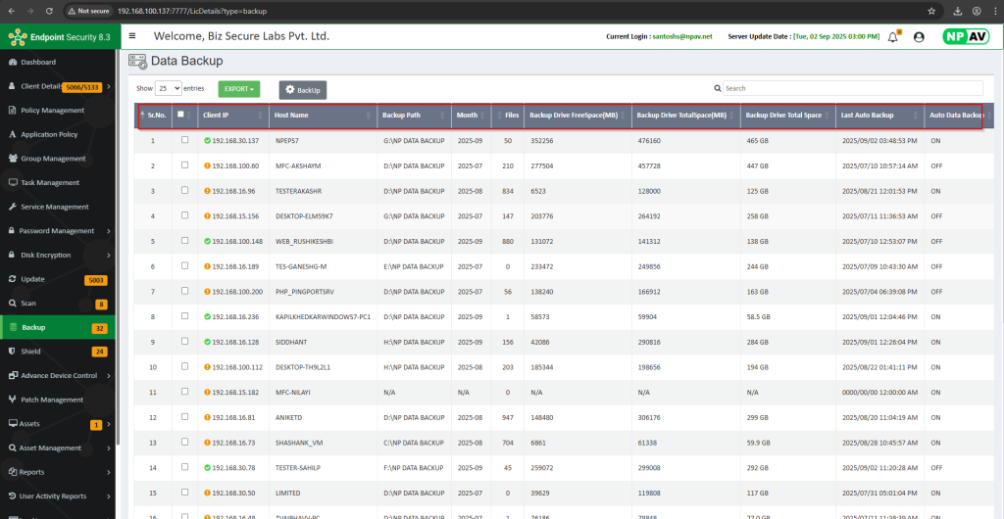The width and height of the screenshot is (1004, 519).
Task: Click the Shield icon in sidebar
Action: click(12, 351)
